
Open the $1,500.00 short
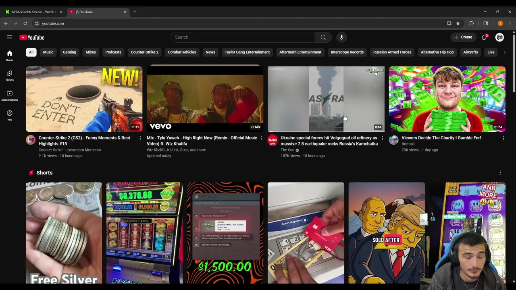pos(225,233)
